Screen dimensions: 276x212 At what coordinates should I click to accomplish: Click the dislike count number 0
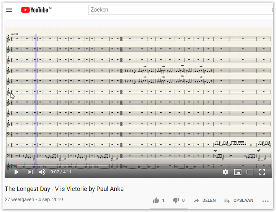click(x=183, y=200)
